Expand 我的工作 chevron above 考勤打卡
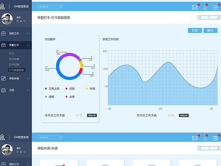 point(28,33)
